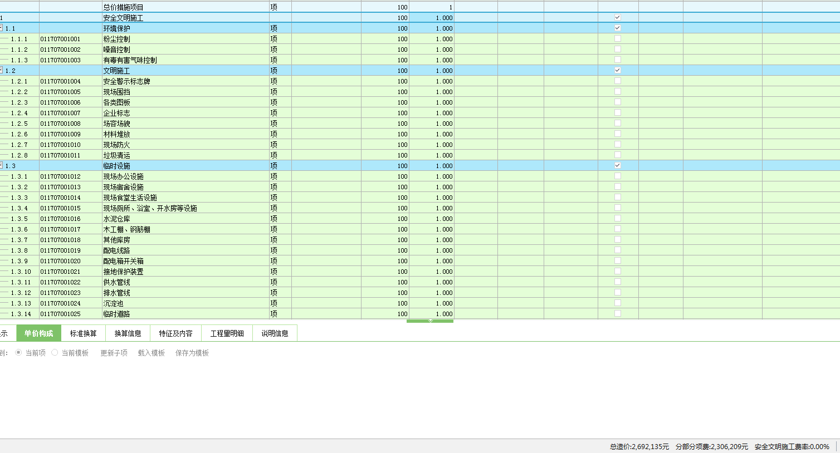
Task: Click the 排水管线 name cell
Action: [x=185, y=293]
